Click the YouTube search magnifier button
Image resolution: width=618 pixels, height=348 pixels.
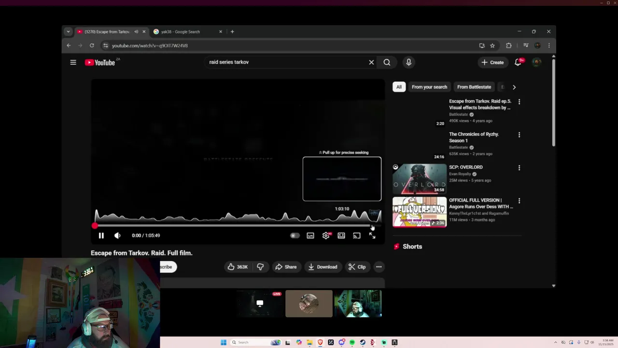click(387, 62)
